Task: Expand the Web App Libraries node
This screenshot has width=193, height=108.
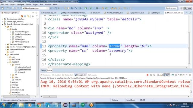Action: tap(5, 44)
